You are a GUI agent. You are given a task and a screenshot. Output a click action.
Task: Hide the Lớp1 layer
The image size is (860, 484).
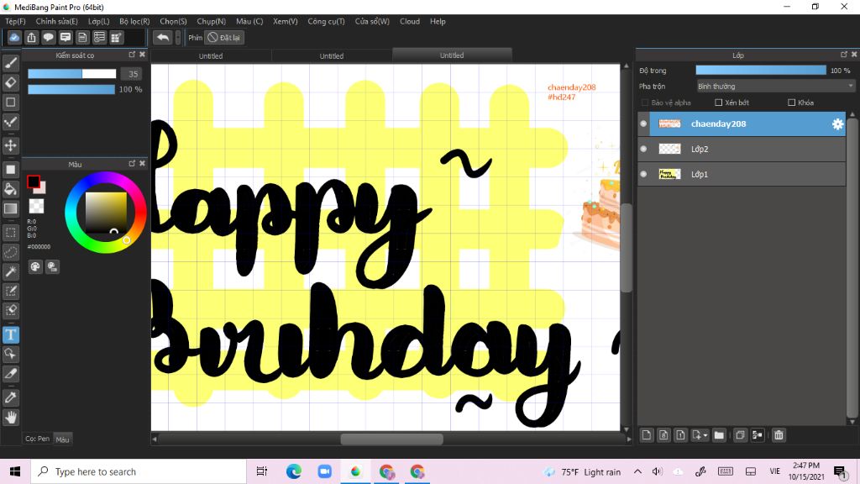pos(643,174)
